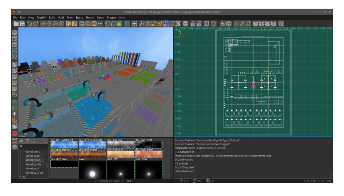Click the Undo arrow in toolbar
Image resolution: width=344 pixels, height=196 pixels.
click(x=29, y=23)
